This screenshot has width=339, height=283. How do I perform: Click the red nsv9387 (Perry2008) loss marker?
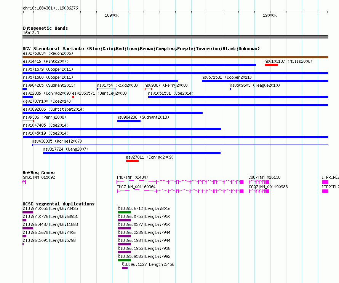148,89
